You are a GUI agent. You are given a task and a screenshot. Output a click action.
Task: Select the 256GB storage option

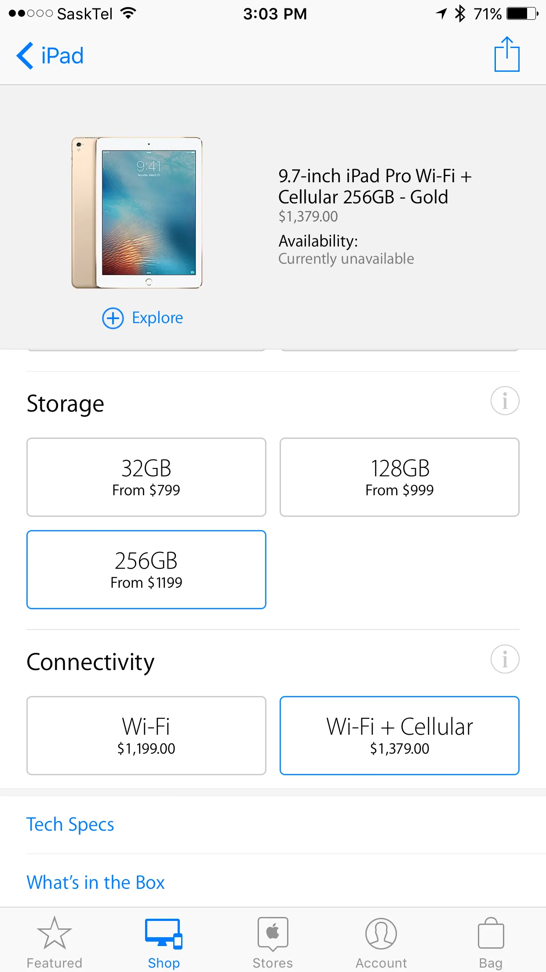point(146,570)
